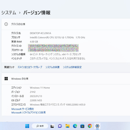Select the Windows 機能エクスペリエンス パック value
Image resolution: width=130 pixels, height=130 pixels.
tap(58, 105)
